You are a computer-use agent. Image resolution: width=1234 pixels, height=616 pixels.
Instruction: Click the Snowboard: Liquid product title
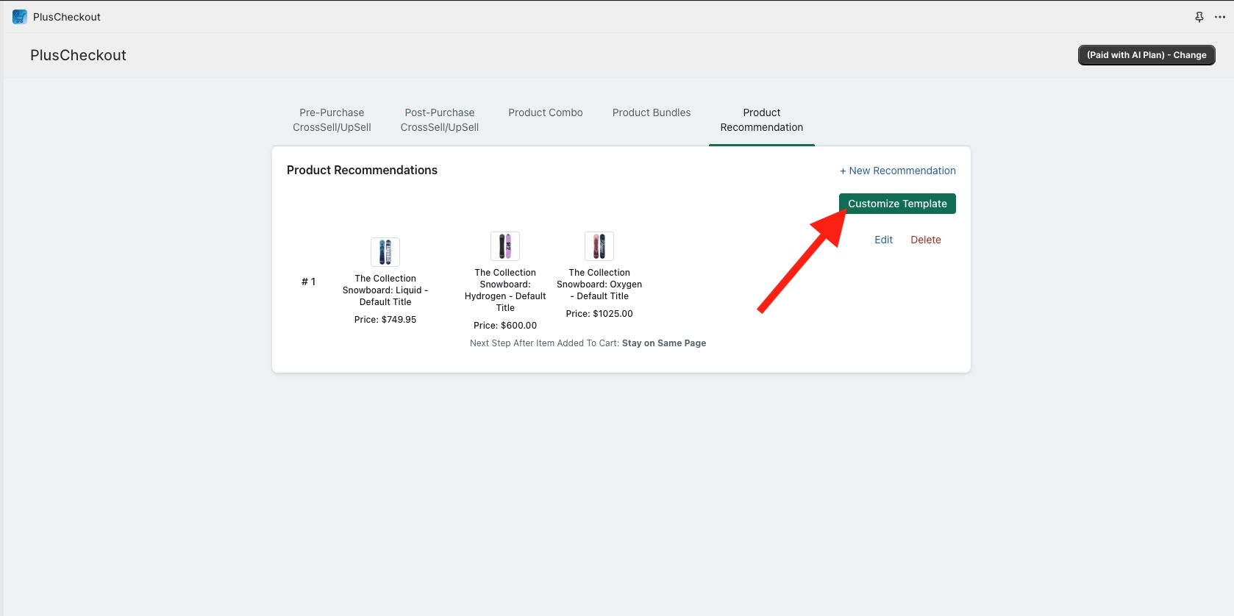tap(385, 290)
